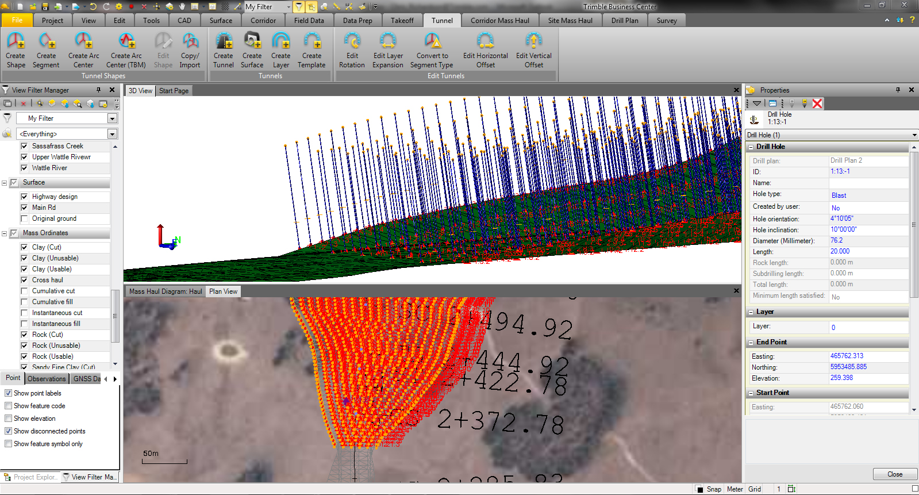Click the status bar icon right of 1
The height and width of the screenshot is (495, 919).
pyautogui.click(x=791, y=489)
